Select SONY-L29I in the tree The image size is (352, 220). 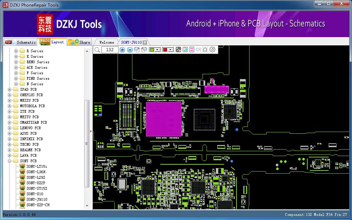pos(36,177)
